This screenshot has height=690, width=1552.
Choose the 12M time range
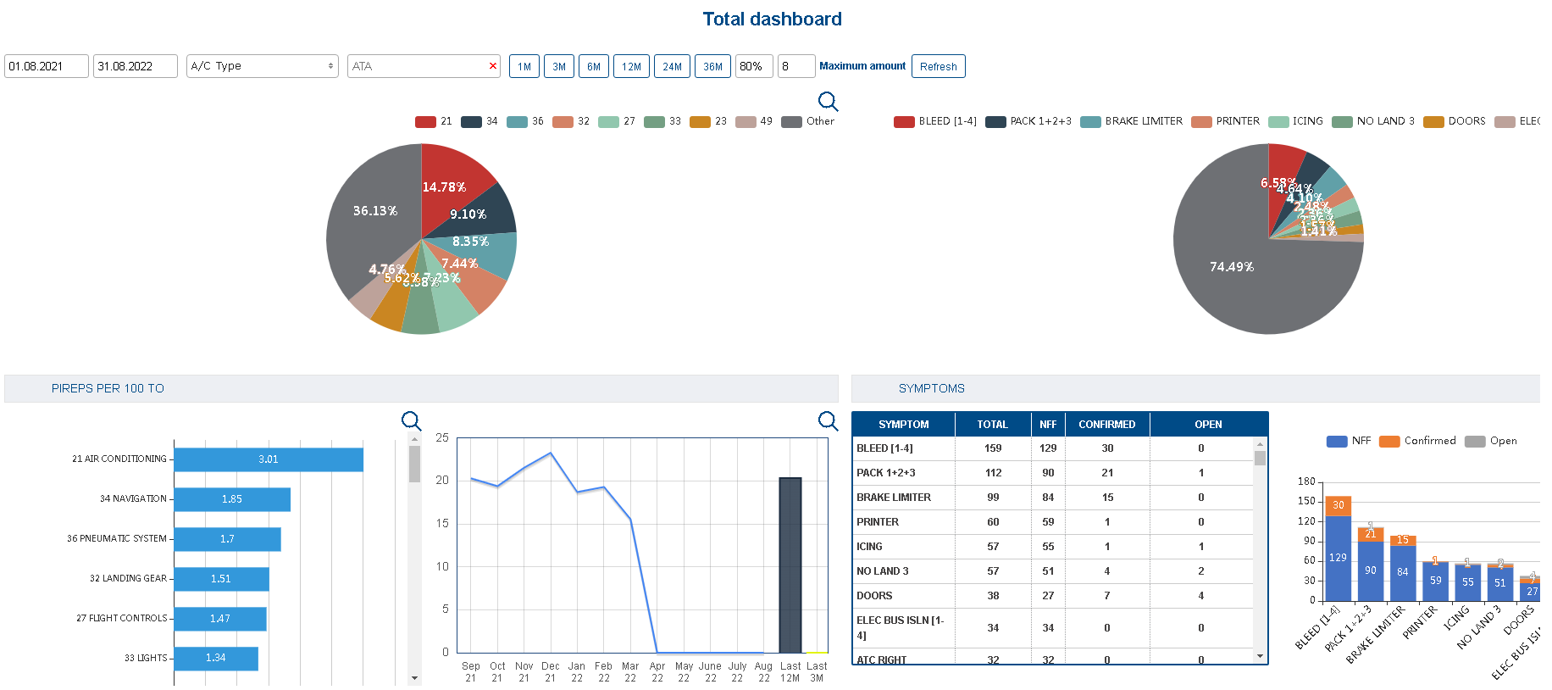coord(631,66)
